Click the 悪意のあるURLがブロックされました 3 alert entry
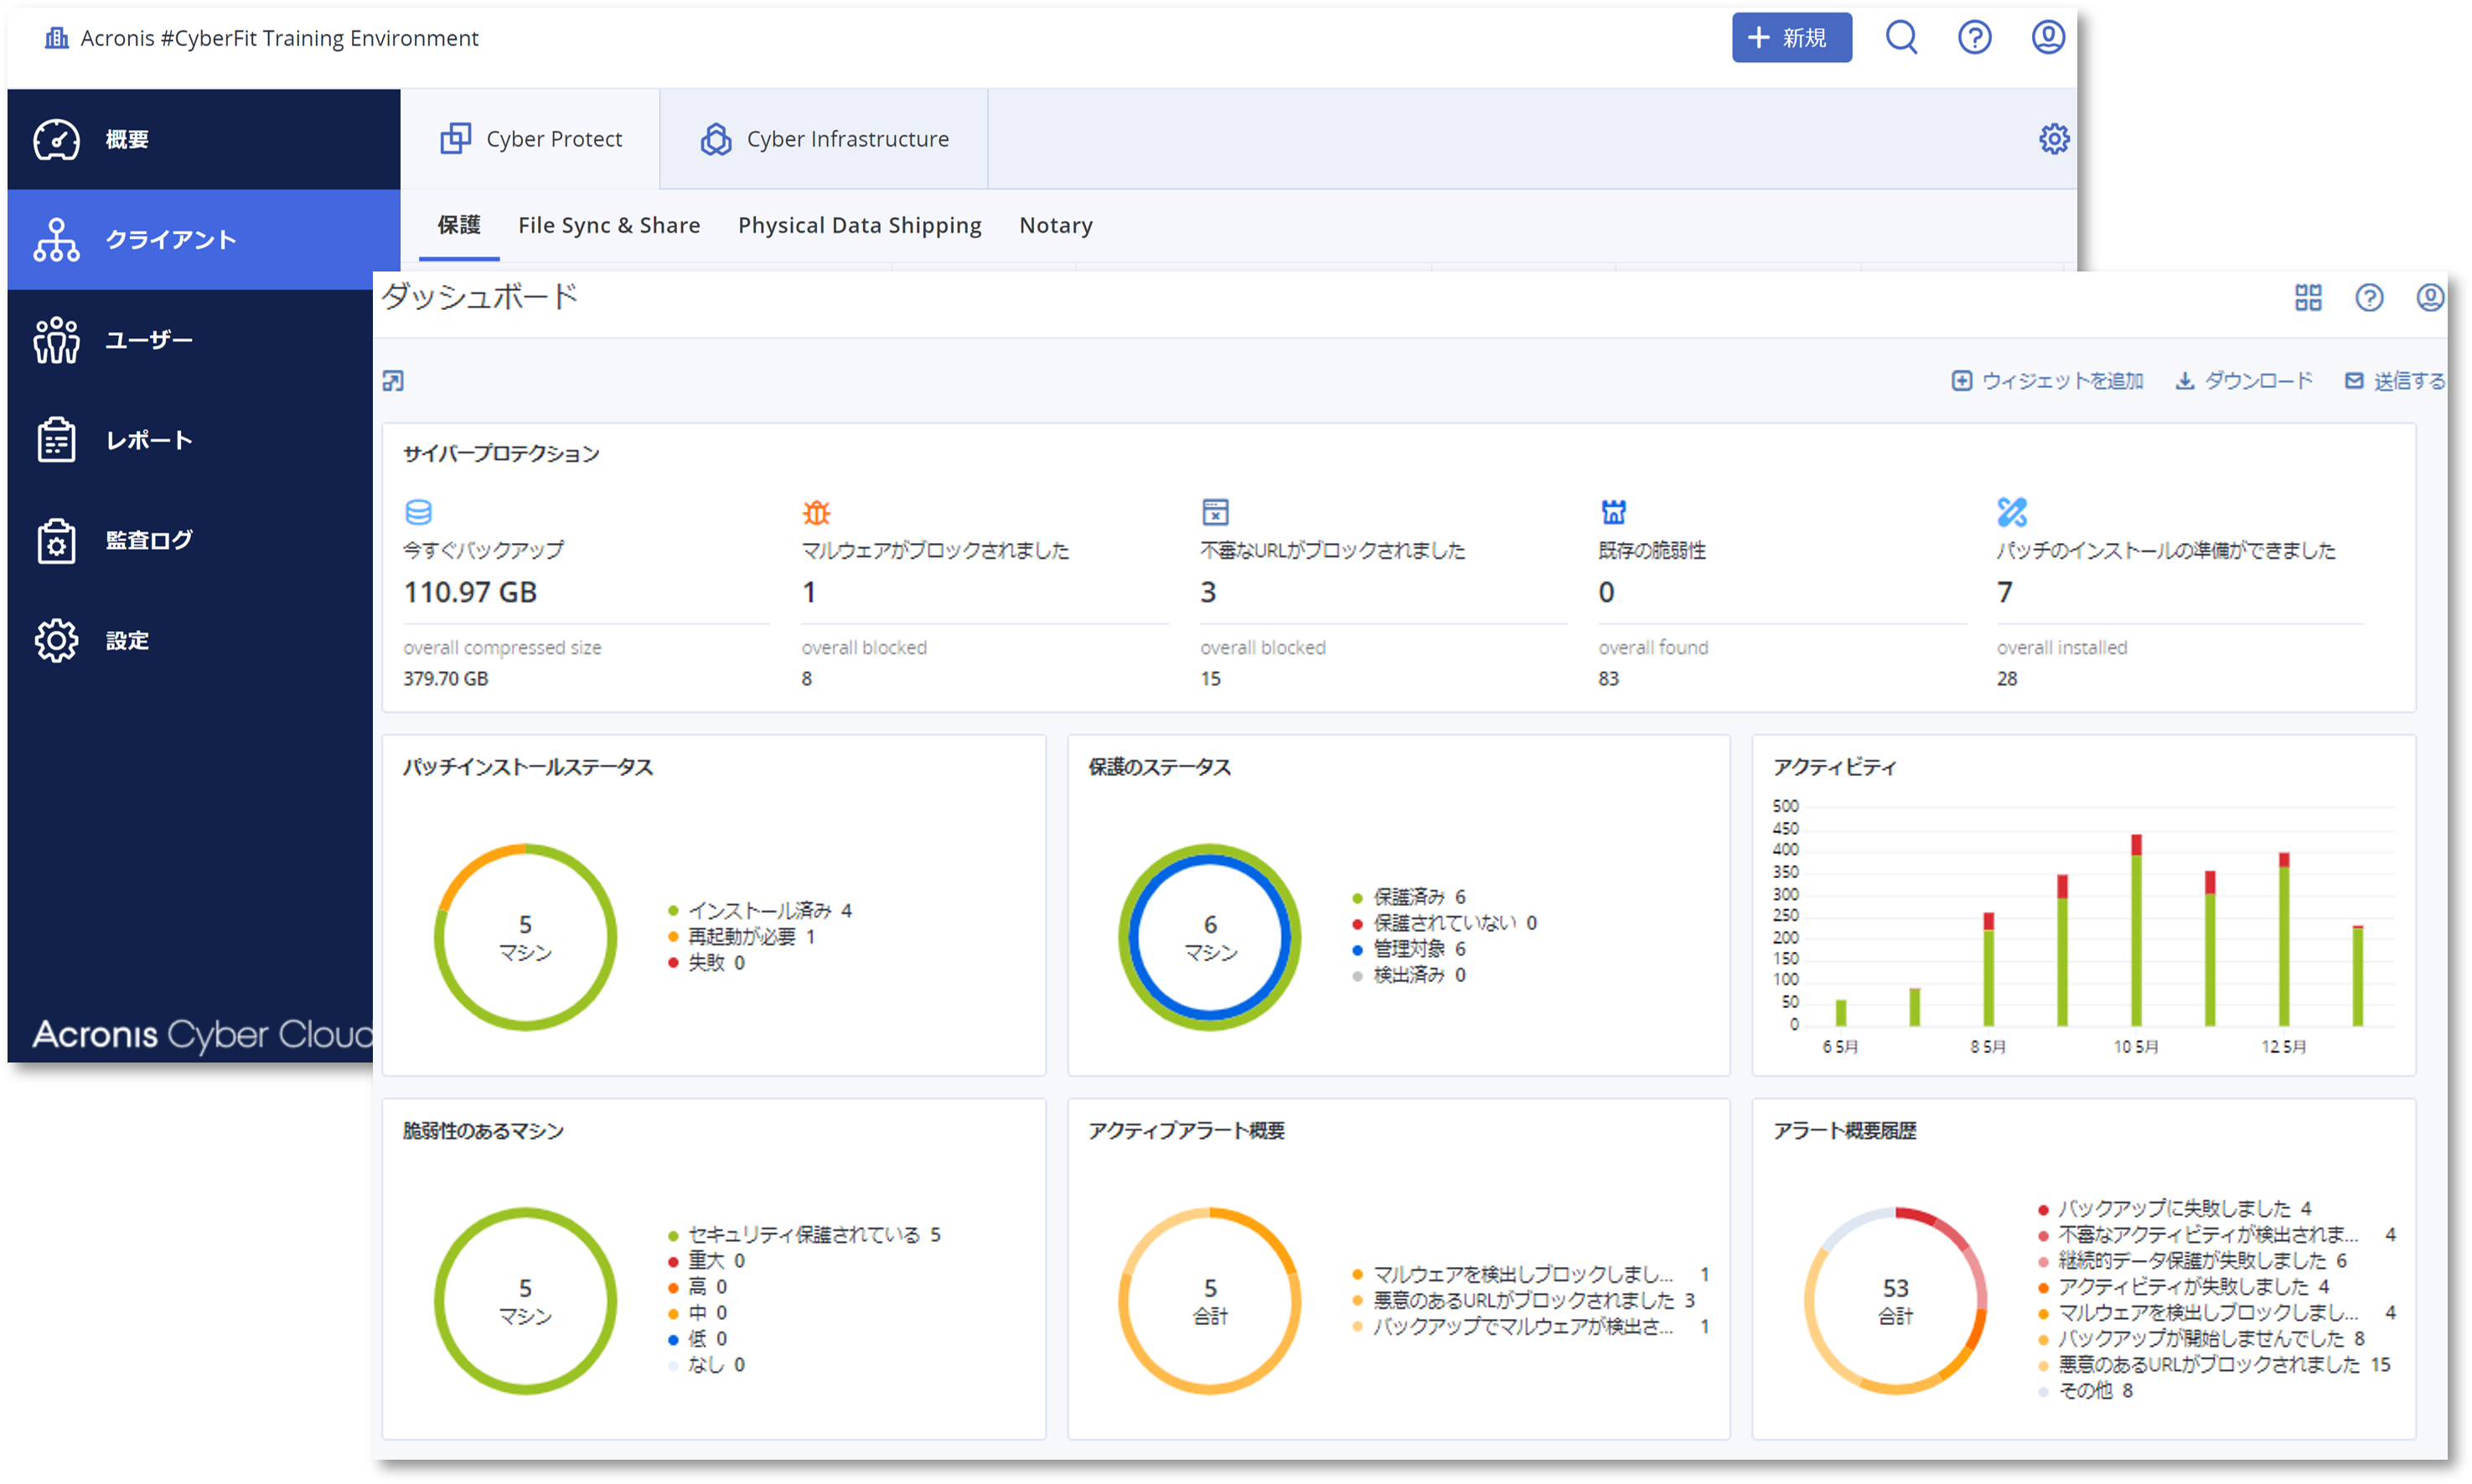The width and height of the screenshot is (2472, 1484). point(1524,1300)
